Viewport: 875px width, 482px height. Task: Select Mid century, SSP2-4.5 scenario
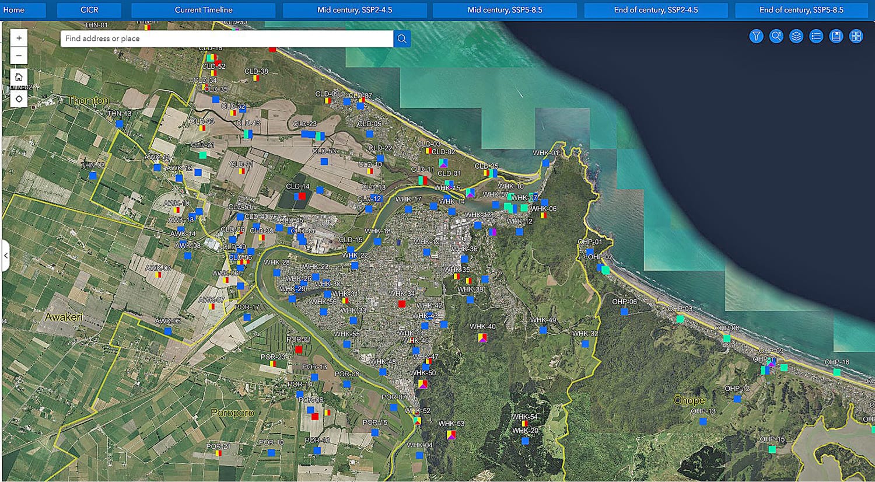click(x=355, y=10)
